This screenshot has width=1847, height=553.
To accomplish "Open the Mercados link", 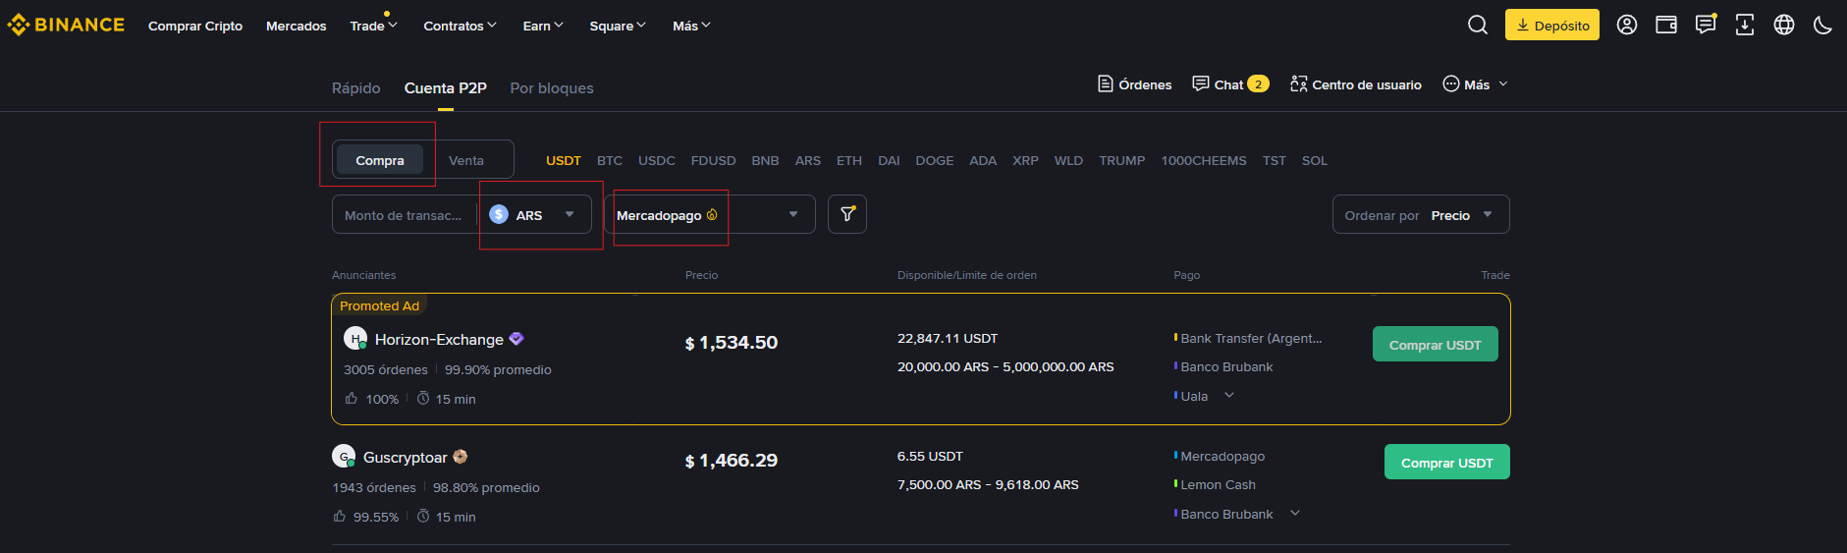I will 297,26.
